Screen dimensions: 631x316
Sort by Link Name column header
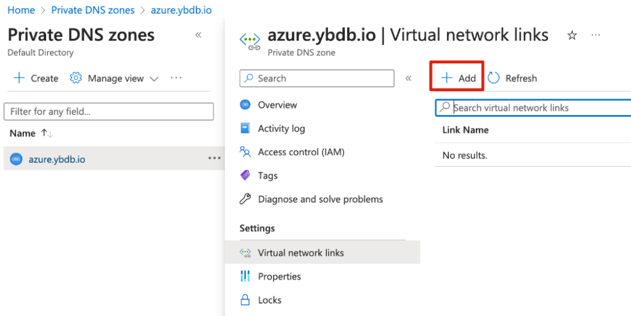(x=465, y=130)
